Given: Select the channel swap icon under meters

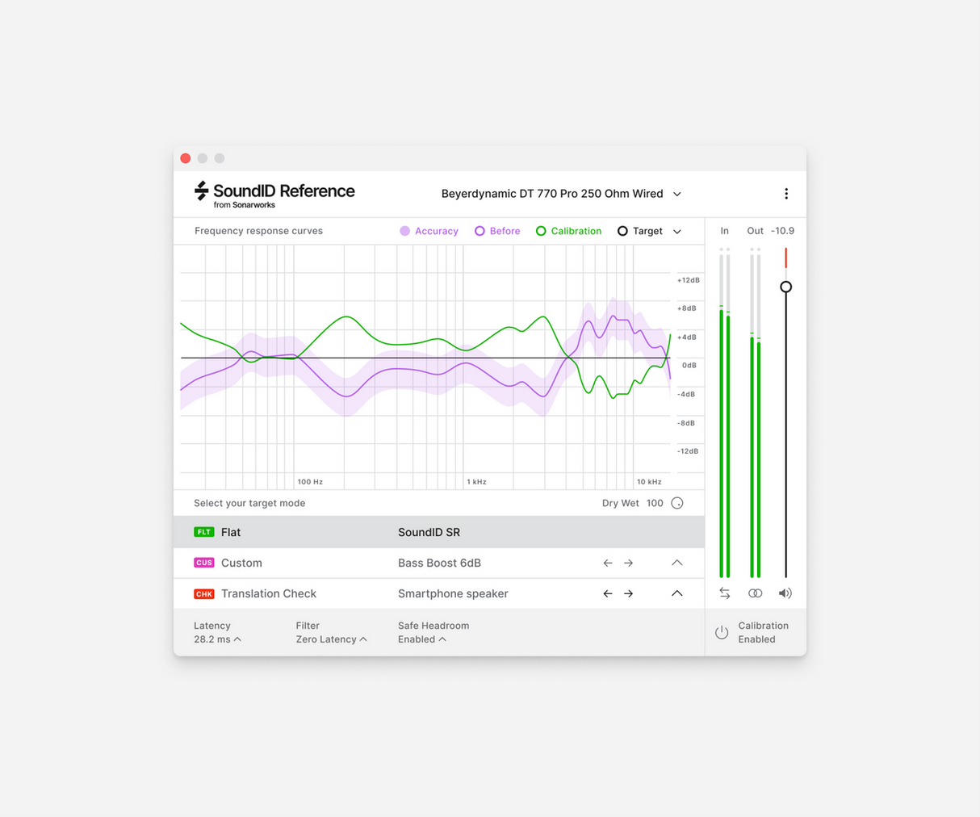Looking at the screenshot, I should (x=724, y=593).
